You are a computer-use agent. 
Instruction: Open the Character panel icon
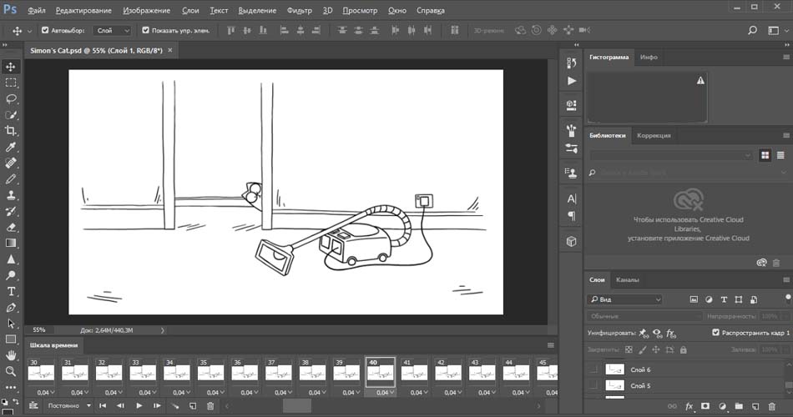coord(572,198)
